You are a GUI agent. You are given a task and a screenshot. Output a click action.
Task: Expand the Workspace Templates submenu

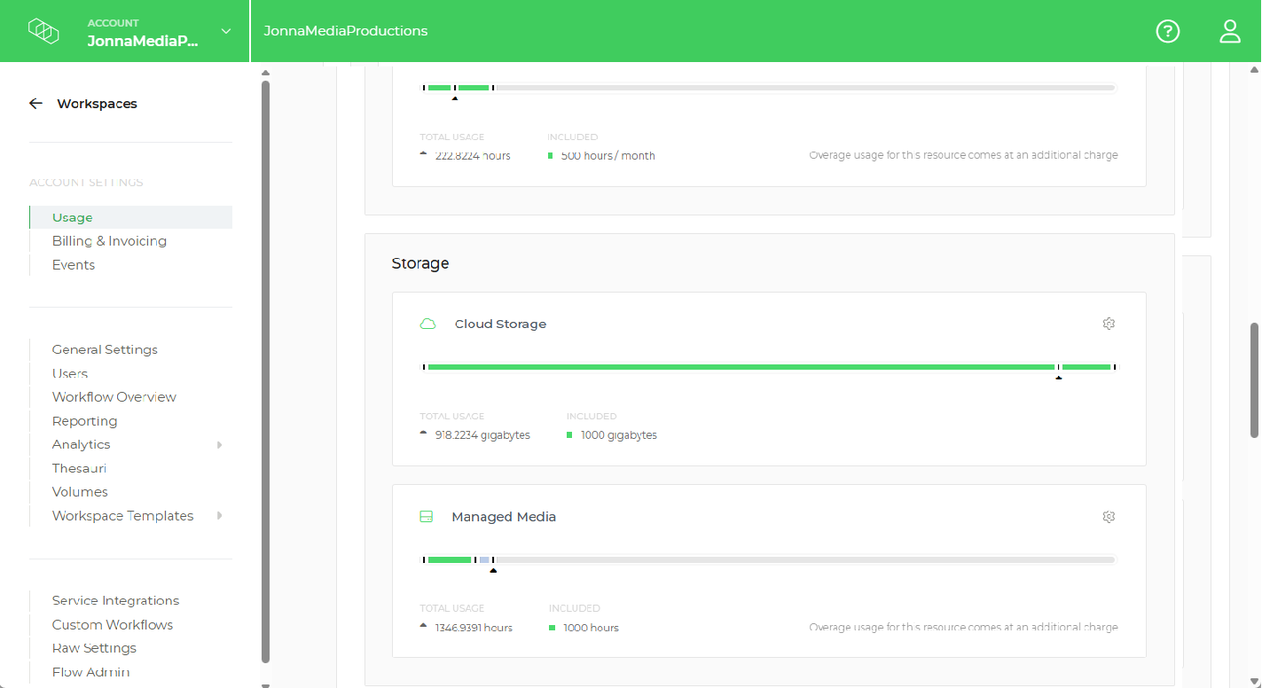(219, 515)
